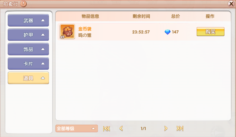Open the auction house info exclamation icon

click(23, 4)
